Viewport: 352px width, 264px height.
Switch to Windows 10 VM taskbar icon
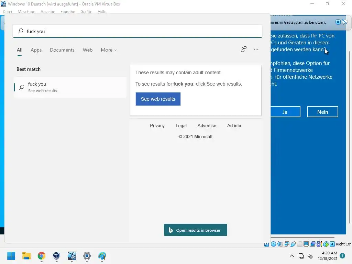coord(72,256)
